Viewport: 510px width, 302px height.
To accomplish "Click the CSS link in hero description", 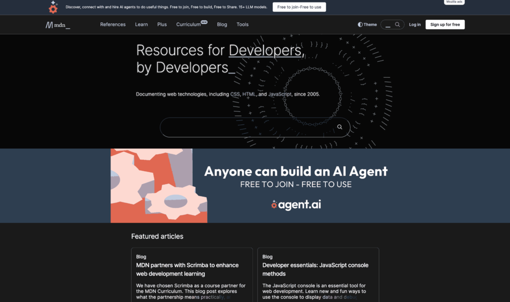I will [x=235, y=94].
